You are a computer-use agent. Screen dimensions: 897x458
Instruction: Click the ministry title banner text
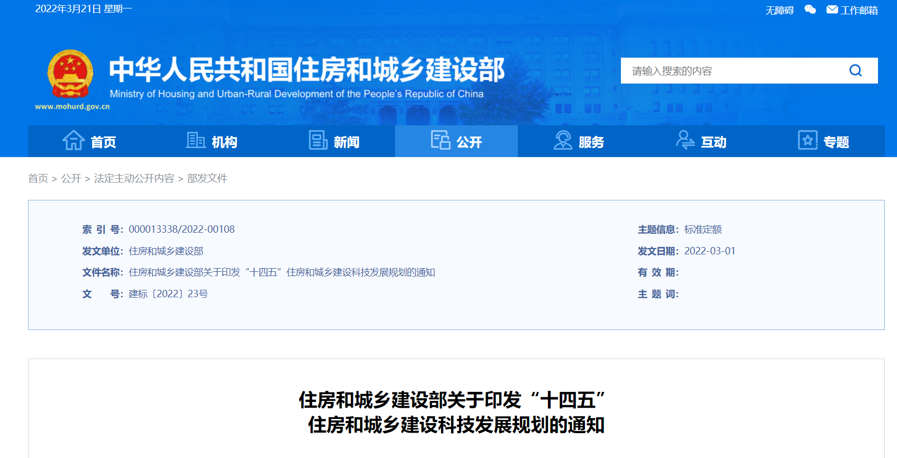[x=307, y=70]
